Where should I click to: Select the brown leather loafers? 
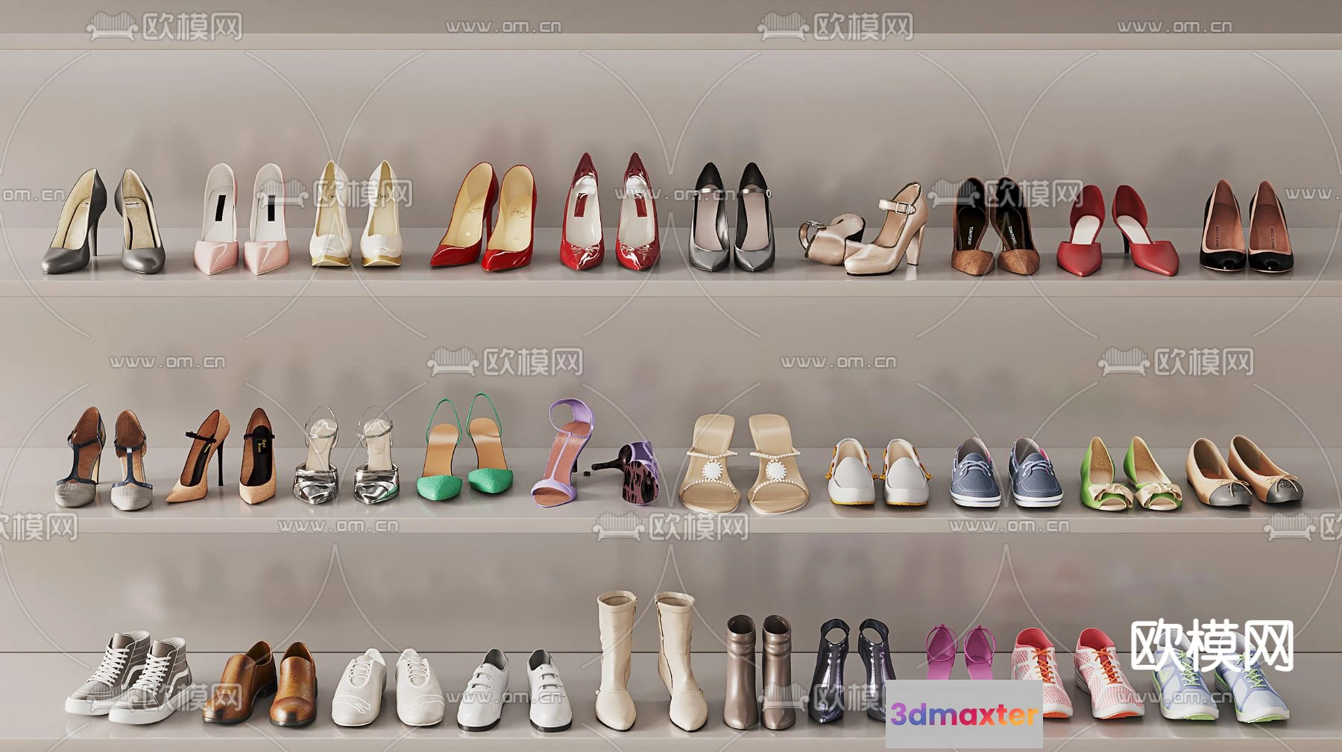pyautogui.click(x=261, y=684)
